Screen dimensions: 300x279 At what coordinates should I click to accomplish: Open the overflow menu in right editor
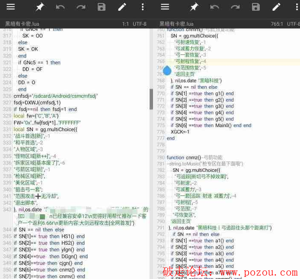tap(297, 7)
